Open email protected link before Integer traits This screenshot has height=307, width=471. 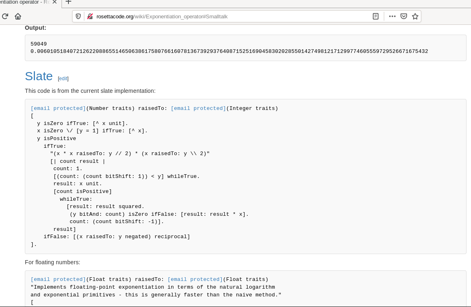point(198,108)
